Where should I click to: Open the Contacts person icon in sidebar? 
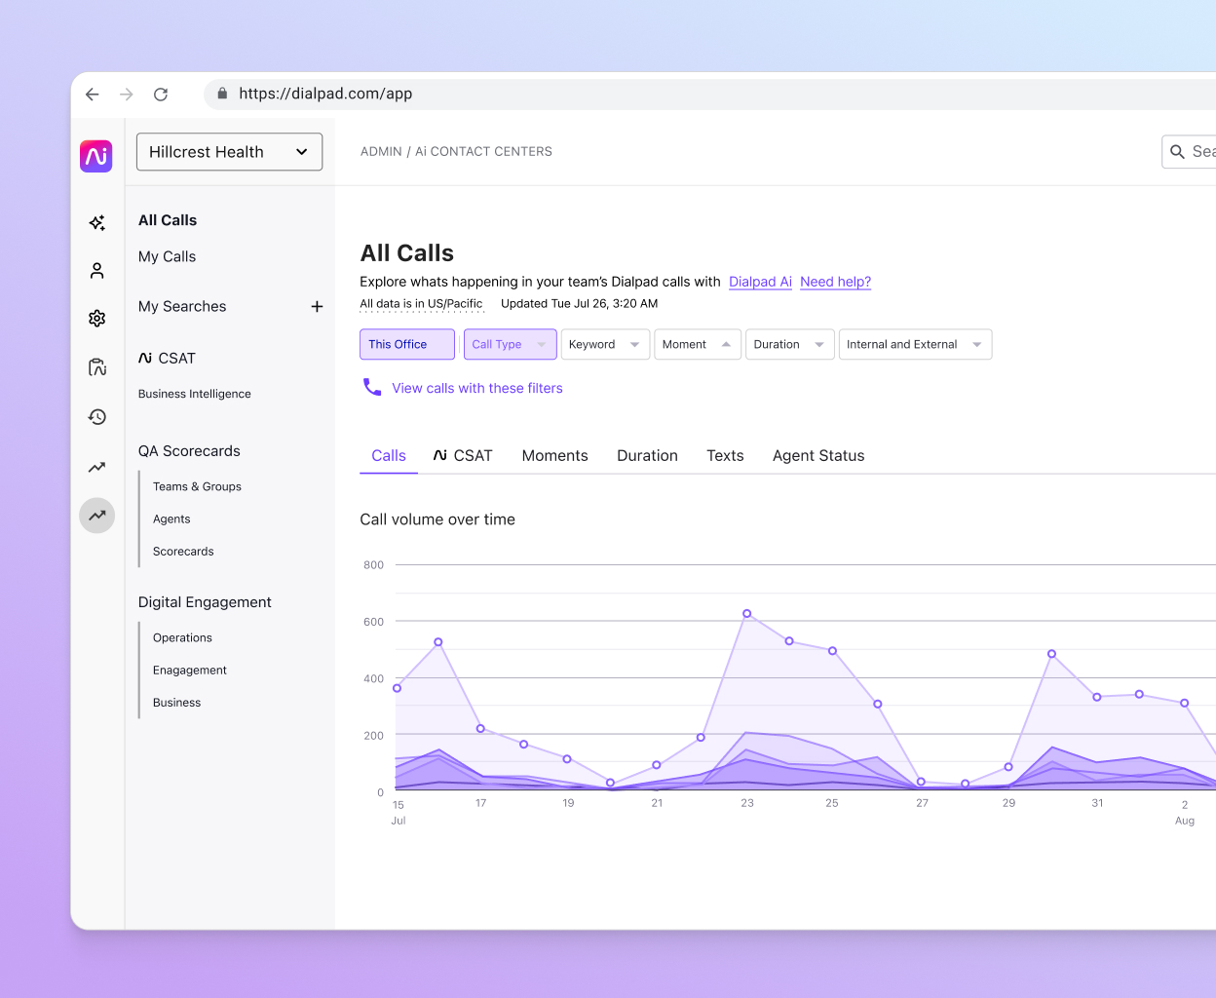96,270
